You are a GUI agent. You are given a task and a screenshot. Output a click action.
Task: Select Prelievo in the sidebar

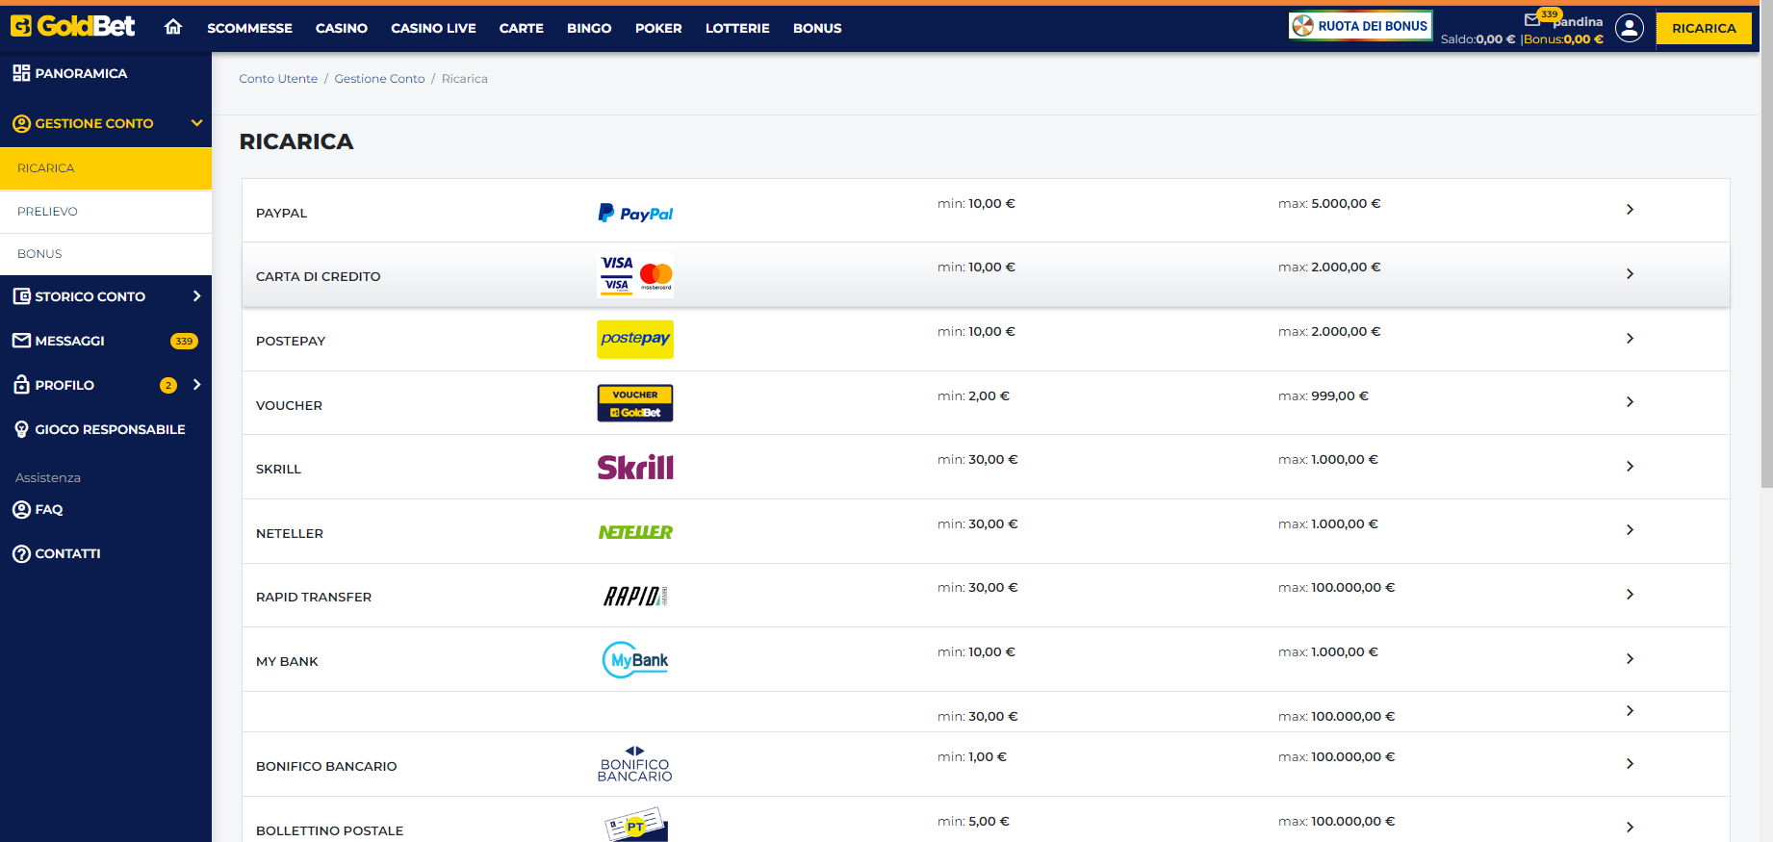tap(47, 212)
